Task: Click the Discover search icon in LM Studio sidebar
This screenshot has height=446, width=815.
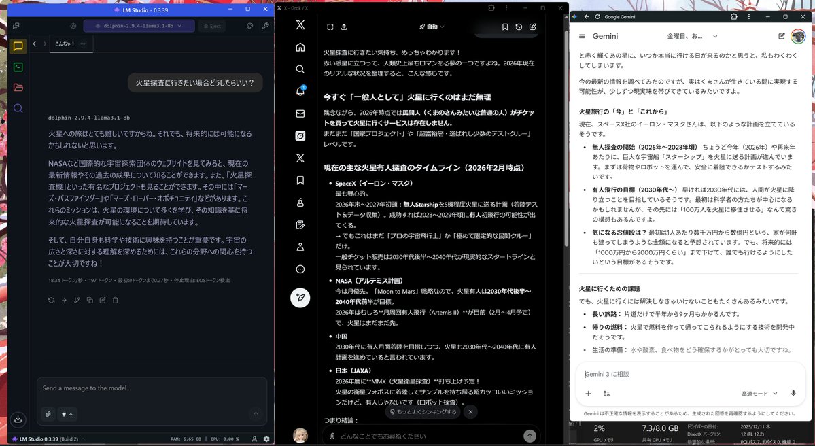Action: pyautogui.click(x=18, y=108)
